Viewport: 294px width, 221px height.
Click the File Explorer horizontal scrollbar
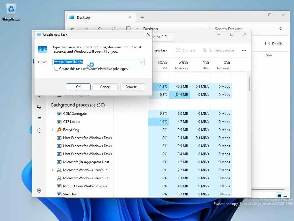268,189
